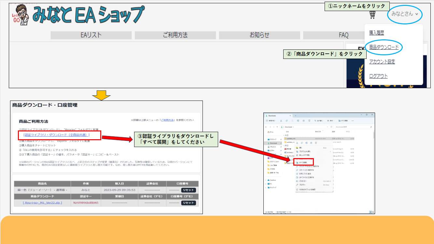Expand OneDrive in Explorer navigation pane
The image size is (434, 244).
point(266,180)
